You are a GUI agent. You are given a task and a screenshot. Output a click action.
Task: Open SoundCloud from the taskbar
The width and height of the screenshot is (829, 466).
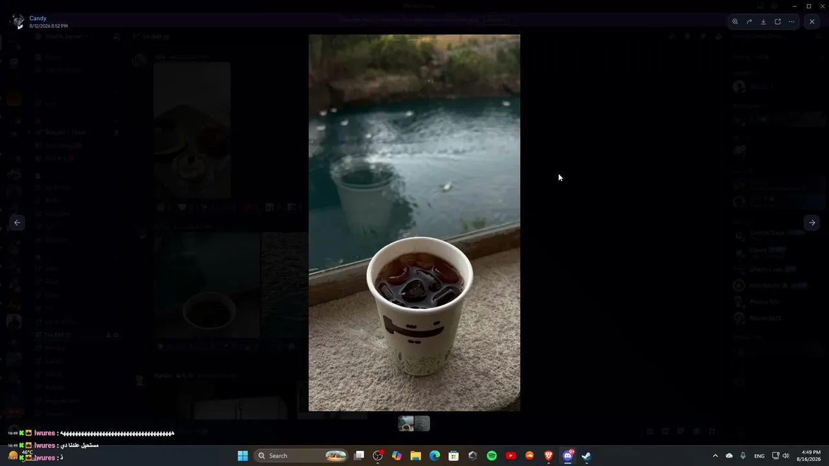[530, 456]
